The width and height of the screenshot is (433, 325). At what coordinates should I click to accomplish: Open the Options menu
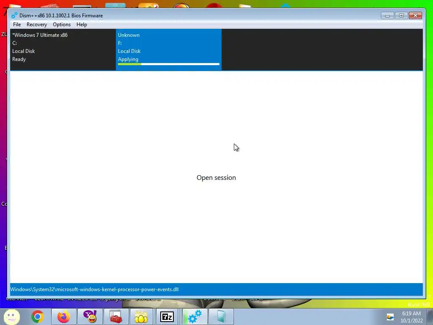[62, 25]
